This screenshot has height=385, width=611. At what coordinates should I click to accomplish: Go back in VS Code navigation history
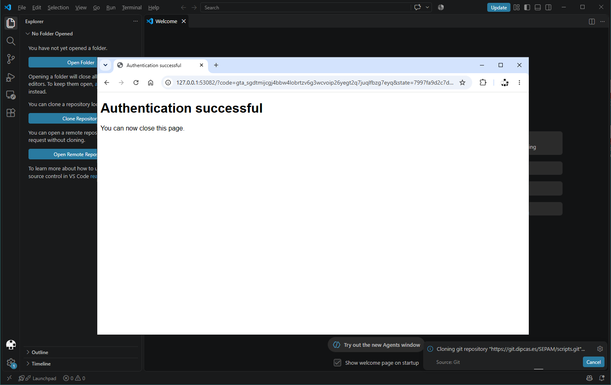tap(184, 7)
